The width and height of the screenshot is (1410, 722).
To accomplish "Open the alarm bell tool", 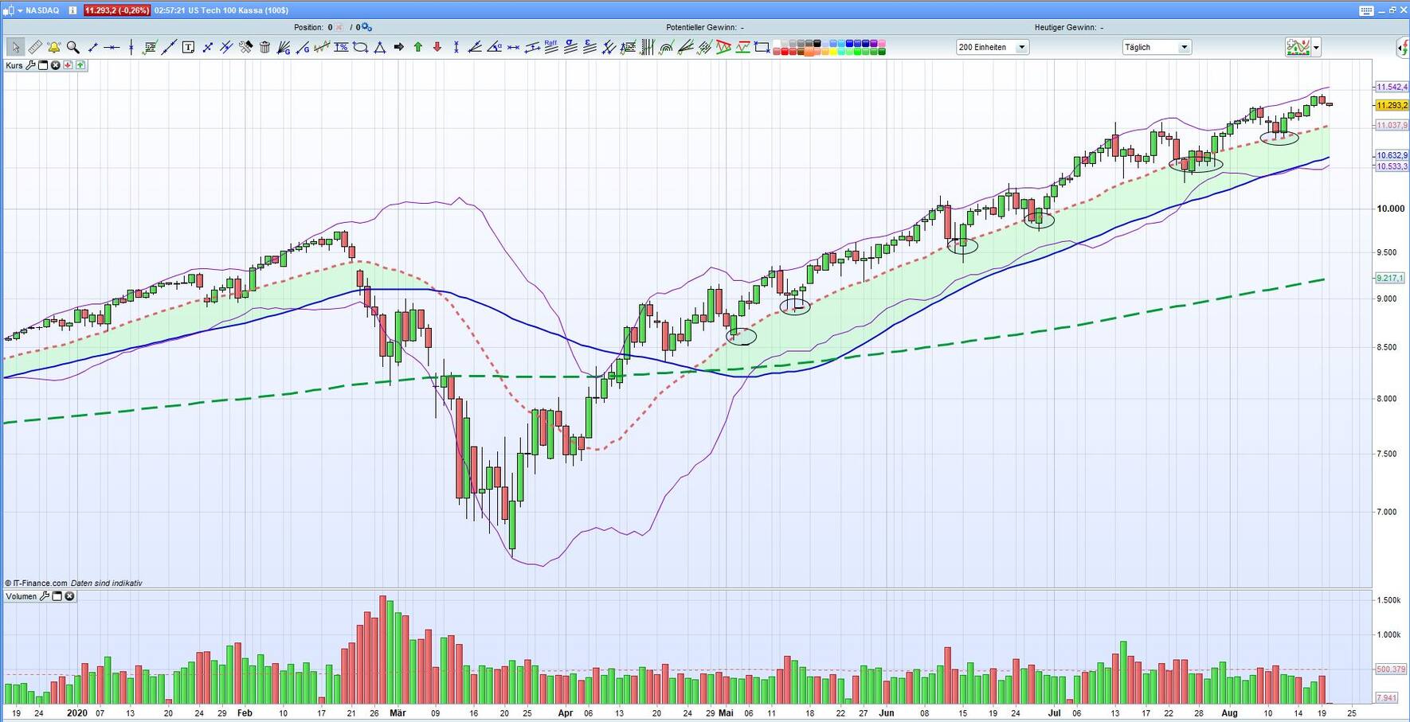I will 53,47.
